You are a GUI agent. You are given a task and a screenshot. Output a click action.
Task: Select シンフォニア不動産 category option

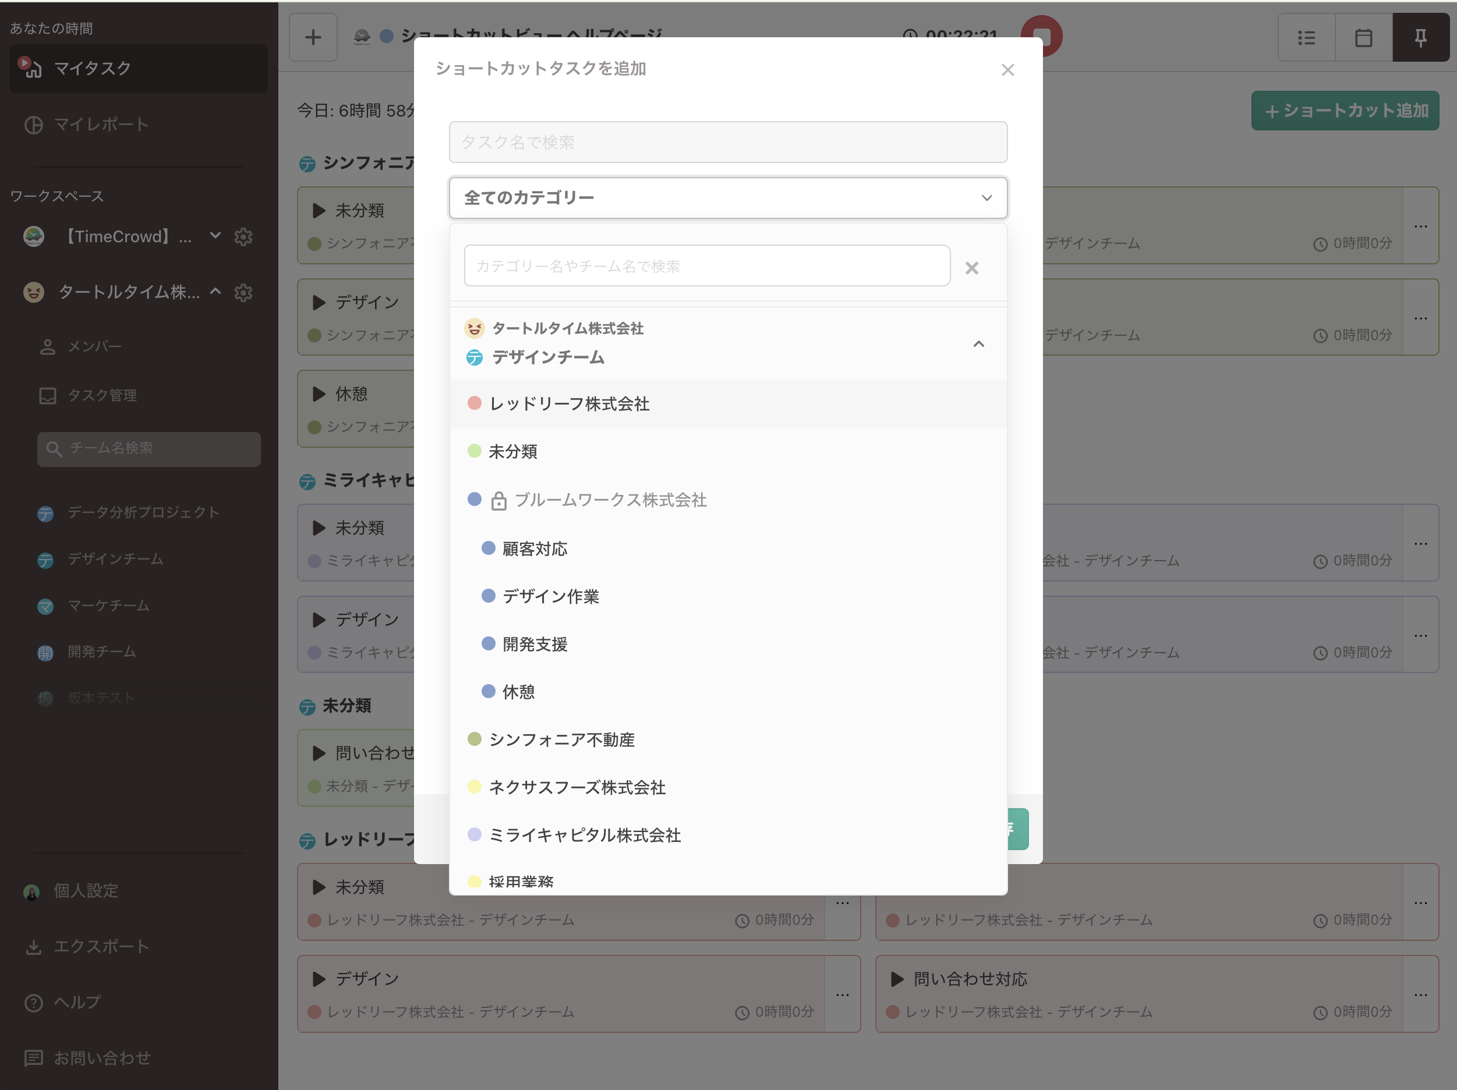[561, 739]
